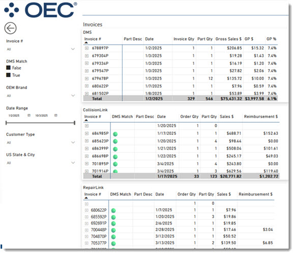Sort DMS table by GP % column
This screenshot has width=295, height=255.
pyautogui.click(x=271, y=39)
